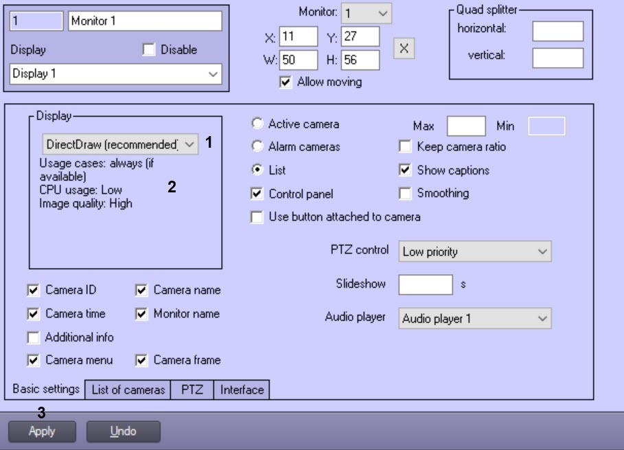Viewport: 624px width, 450px height.
Task: Open the Audio player 1 dropdown
Action: click(475, 318)
